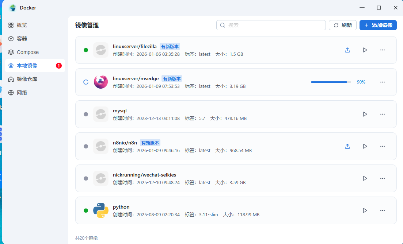Maximize the Docker window
403x244 pixels.
coord(379,8)
